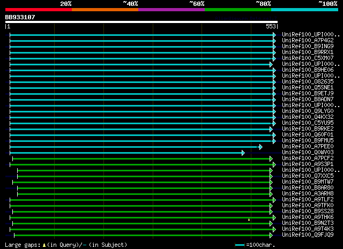Image resolution: width=343 pixels, height=249 pixels.
Task: Click the white query sequence bar
Action: pos(141,22)
